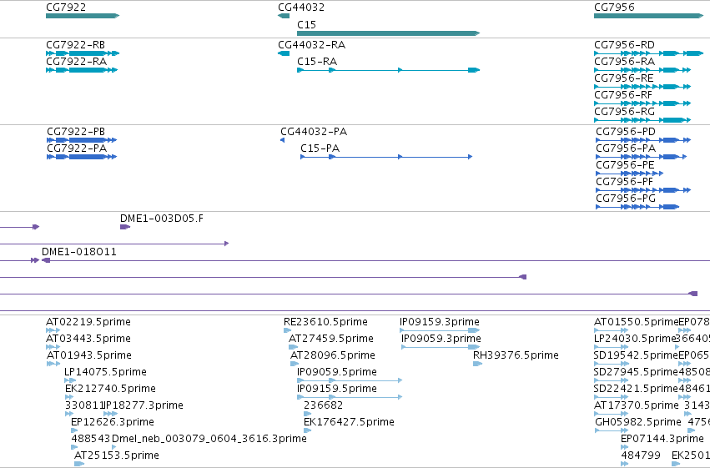Click EST 236682 label
The height and width of the screenshot is (468, 710).
(x=324, y=405)
